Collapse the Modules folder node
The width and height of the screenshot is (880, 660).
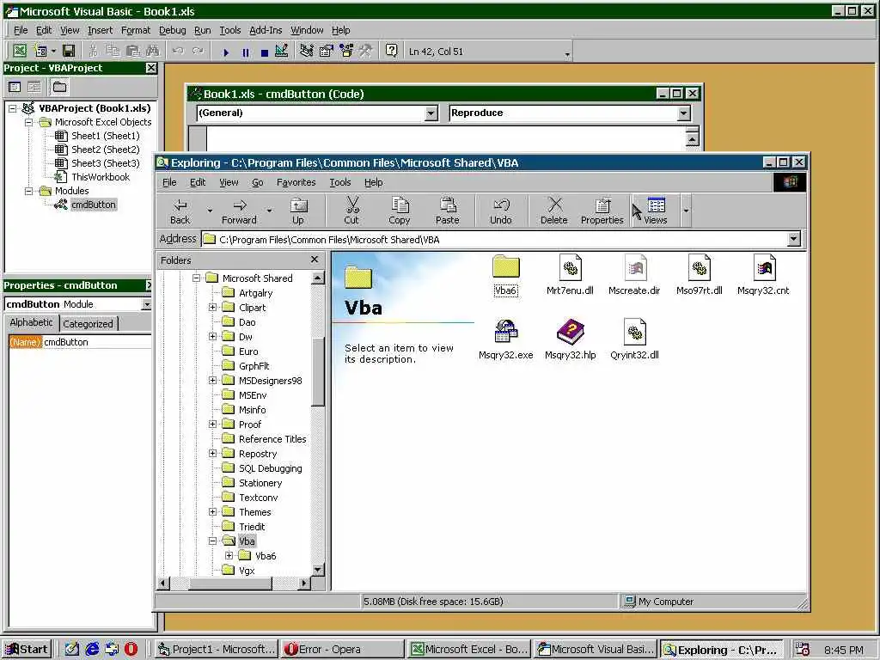point(28,191)
